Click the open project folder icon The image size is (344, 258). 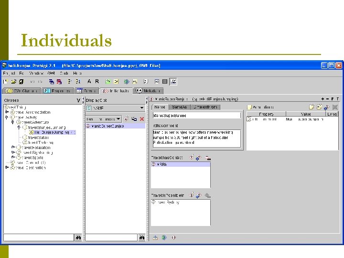tap(13, 82)
